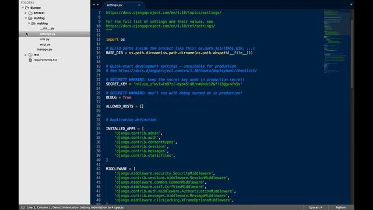373x210 pixels.
Task: Click the requirements.txt file icon
Action: tap(30, 60)
